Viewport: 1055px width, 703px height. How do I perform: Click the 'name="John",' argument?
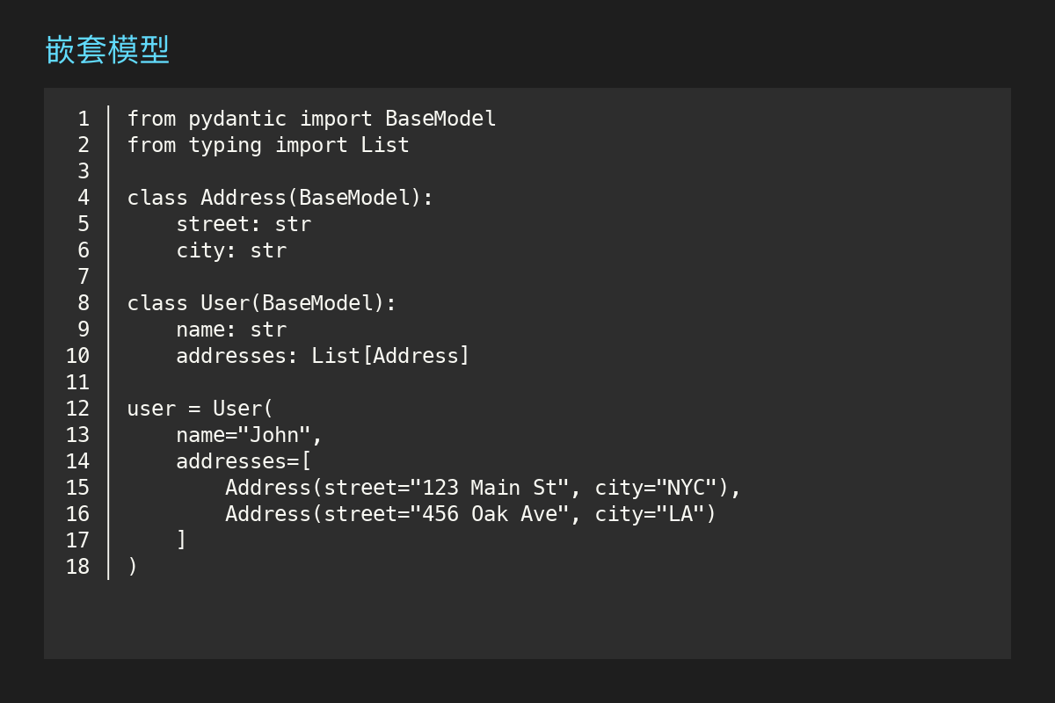[x=250, y=435]
